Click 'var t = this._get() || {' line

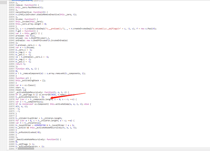[x=29, y=33]
